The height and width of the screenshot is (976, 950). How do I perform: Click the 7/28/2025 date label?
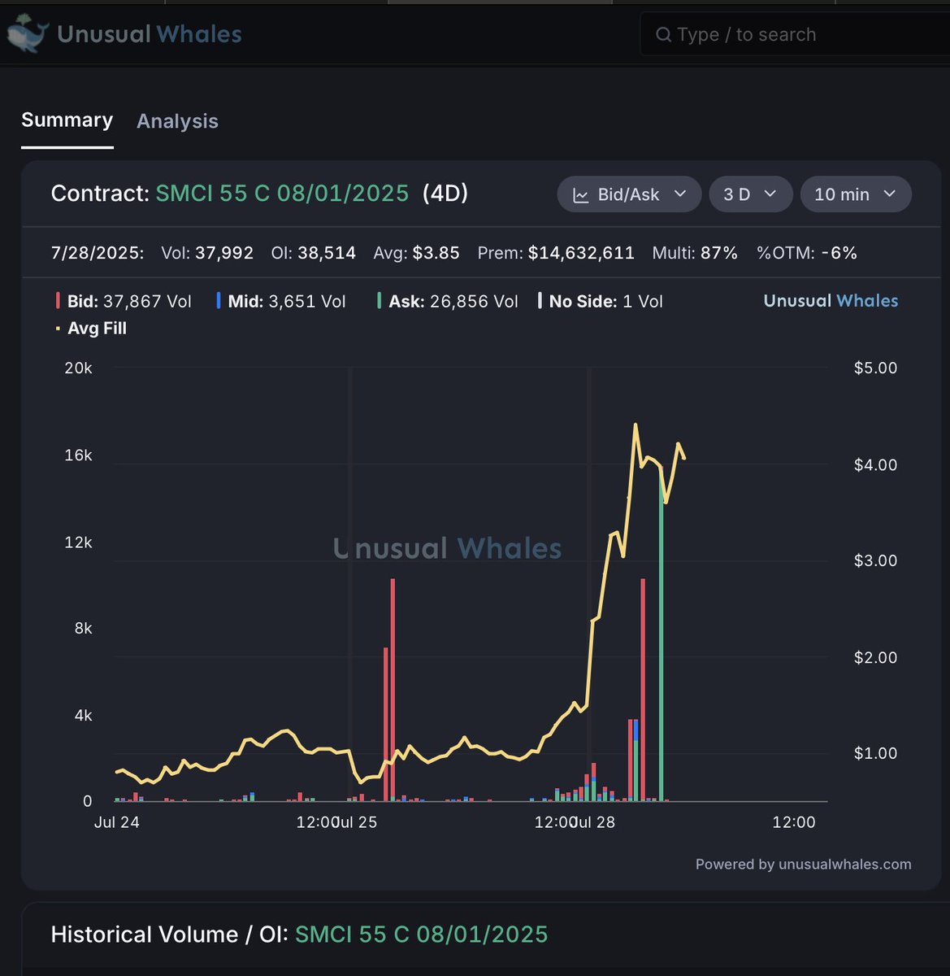coord(97,253)
